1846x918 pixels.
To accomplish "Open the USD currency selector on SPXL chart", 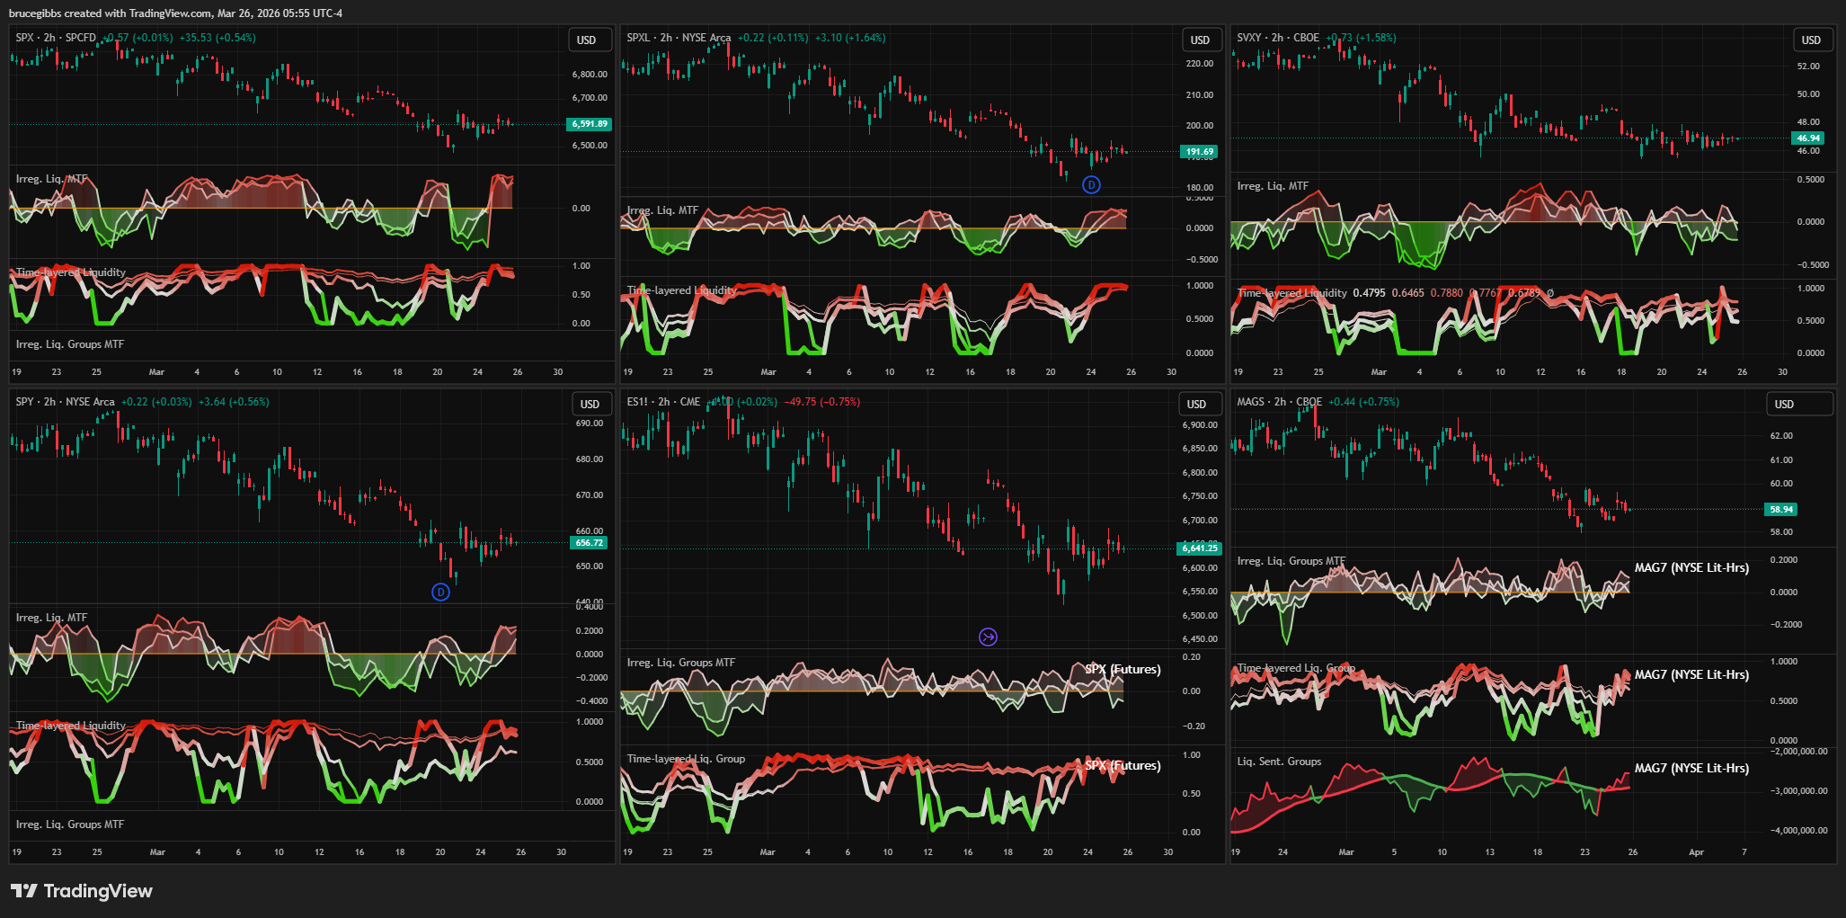I will coord(1201,40).
